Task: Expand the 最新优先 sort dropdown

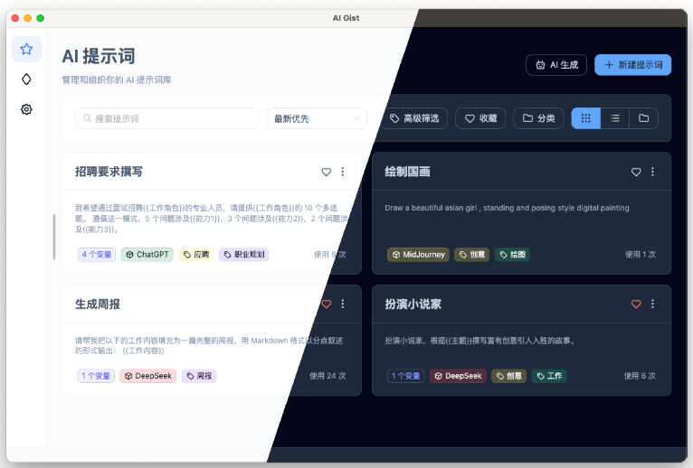Action: [x=316, y=118]
